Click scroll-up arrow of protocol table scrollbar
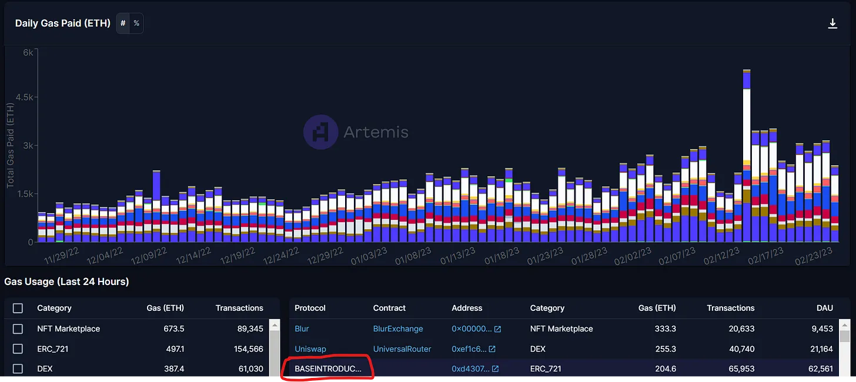 [844, 324]
